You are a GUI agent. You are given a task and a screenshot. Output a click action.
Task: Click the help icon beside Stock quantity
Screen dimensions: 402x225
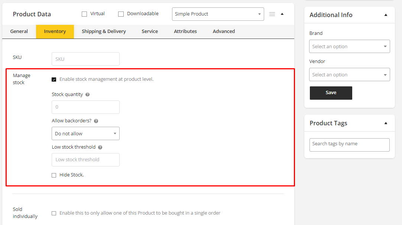[x=88, y=95]
